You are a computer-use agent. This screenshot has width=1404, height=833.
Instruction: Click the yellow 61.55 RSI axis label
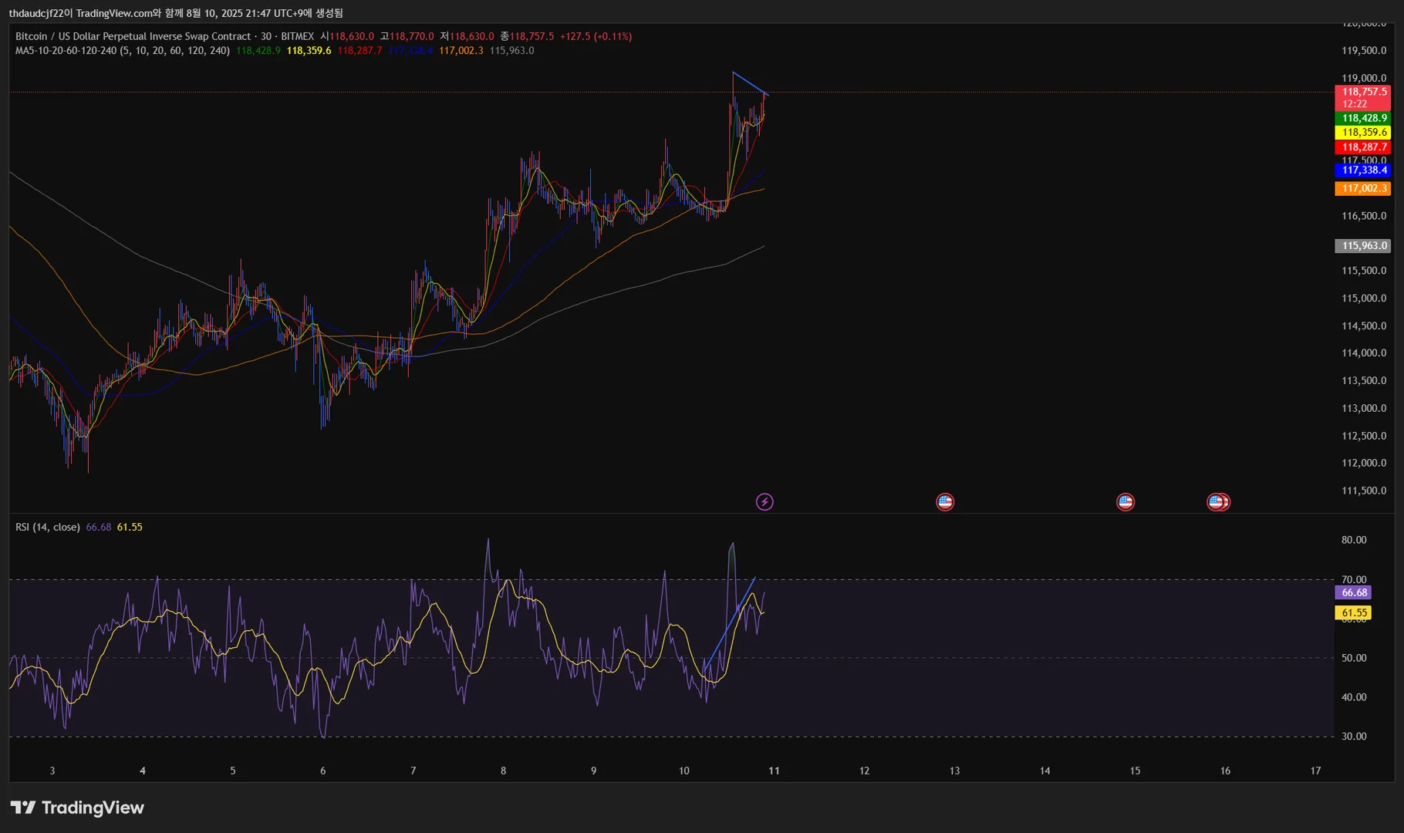(1354, 613)
